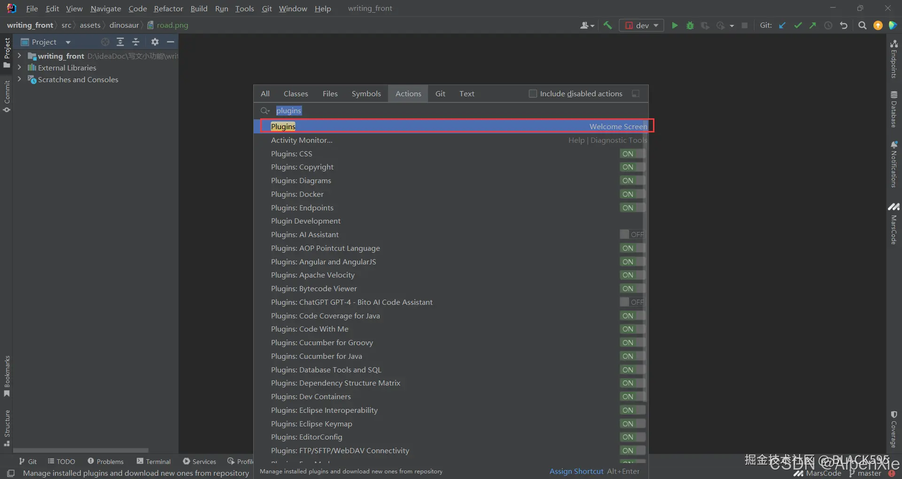The width and height of the screenshot is (902, 479).
Task: Open search field history dropdown
Action: coord(265,111)
